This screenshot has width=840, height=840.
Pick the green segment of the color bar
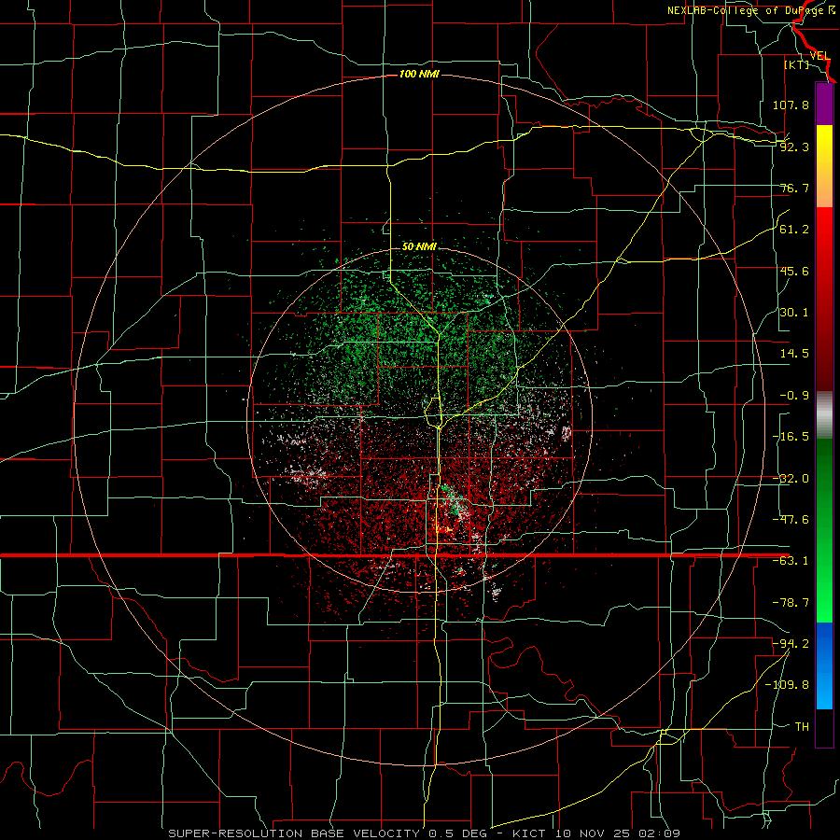click(x=824, y=531)
